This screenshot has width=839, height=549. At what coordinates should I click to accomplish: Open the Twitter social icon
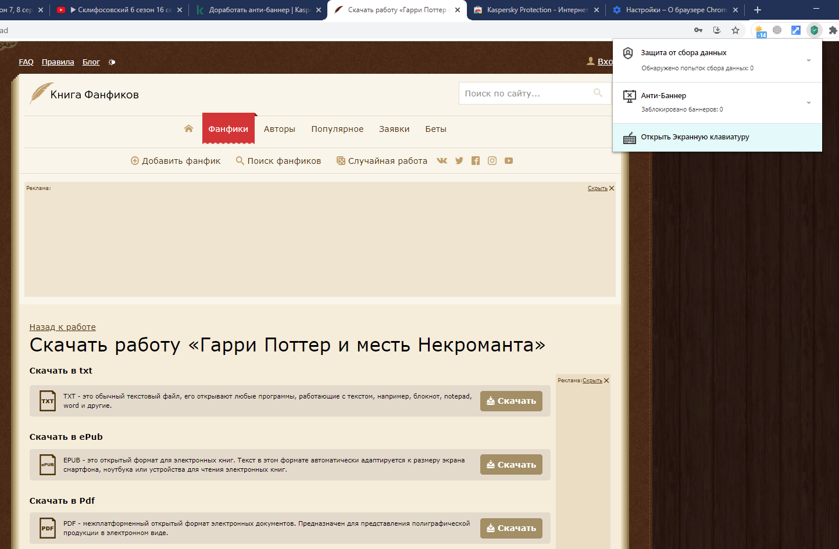(x=459, y=161)
